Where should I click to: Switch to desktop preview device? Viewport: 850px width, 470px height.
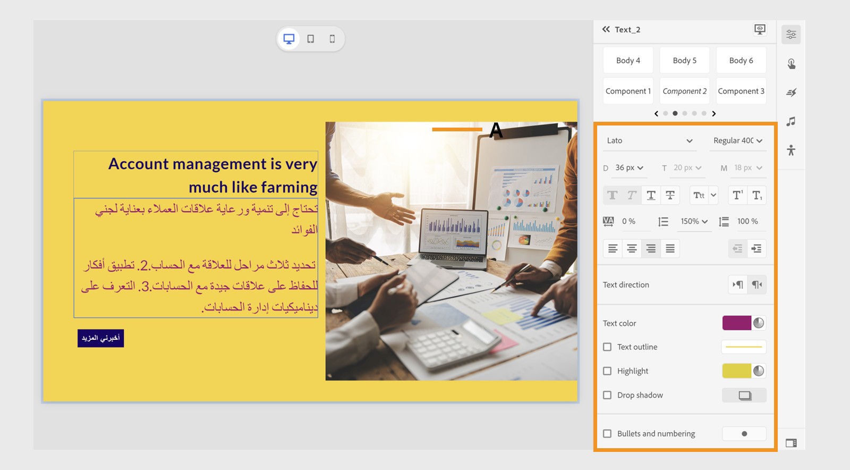[x=289, y=39]
